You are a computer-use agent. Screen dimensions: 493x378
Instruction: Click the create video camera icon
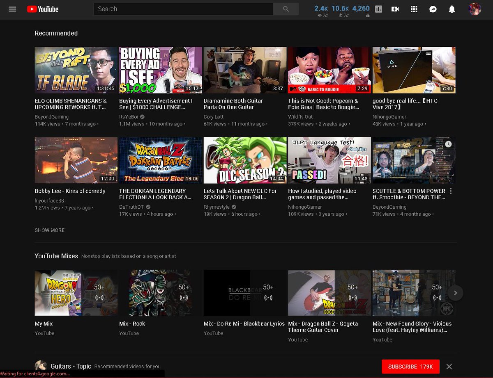pyautogui.click(x=395, y=9)
